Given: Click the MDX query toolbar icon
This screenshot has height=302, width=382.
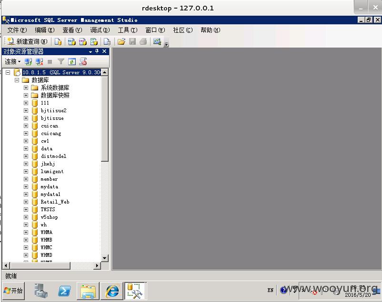Looking at the screenshot, I should [x=71, y=41].
